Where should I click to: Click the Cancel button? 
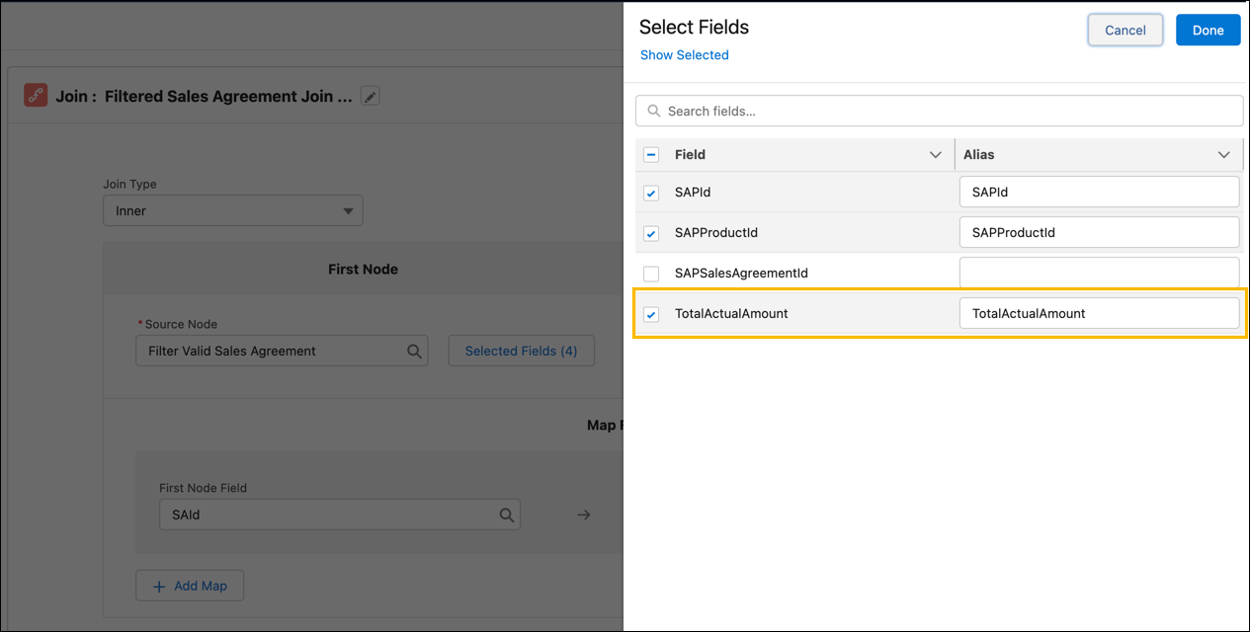click(x=1125, y=30)
